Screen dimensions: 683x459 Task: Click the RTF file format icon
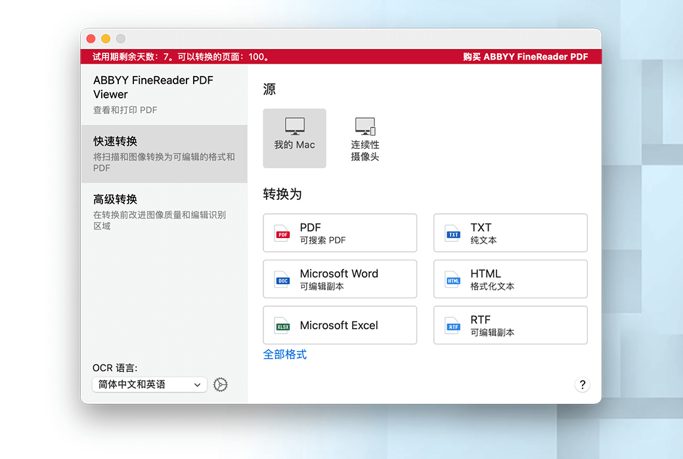click(453, 326)
